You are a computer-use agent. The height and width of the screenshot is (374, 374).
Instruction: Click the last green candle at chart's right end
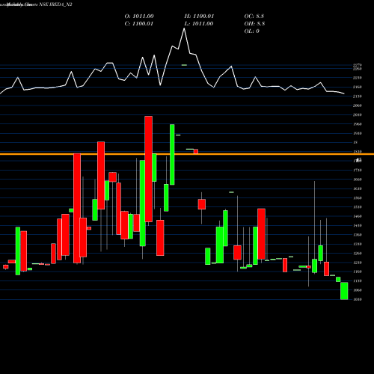coord(344,291)
